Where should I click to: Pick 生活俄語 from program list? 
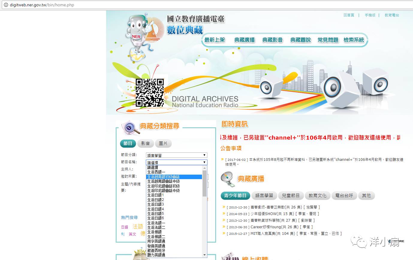tap(174, 232)
